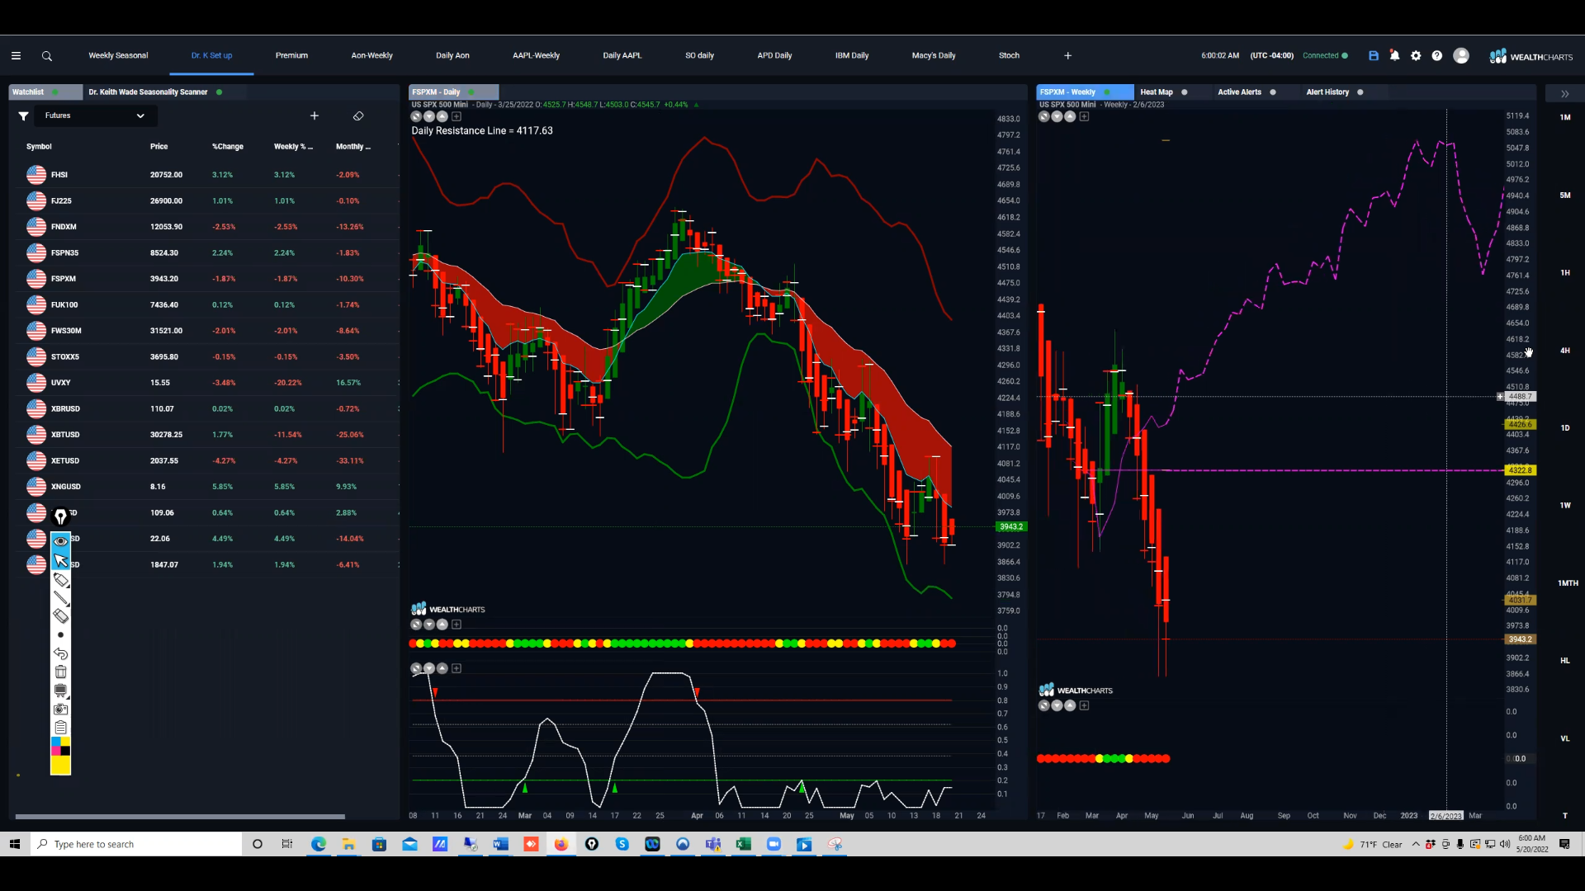Open the whiteboard tool in annotation toolbar
This screenshot has width=1585, height=891.
pyautogui.click(x=60, y=691)
